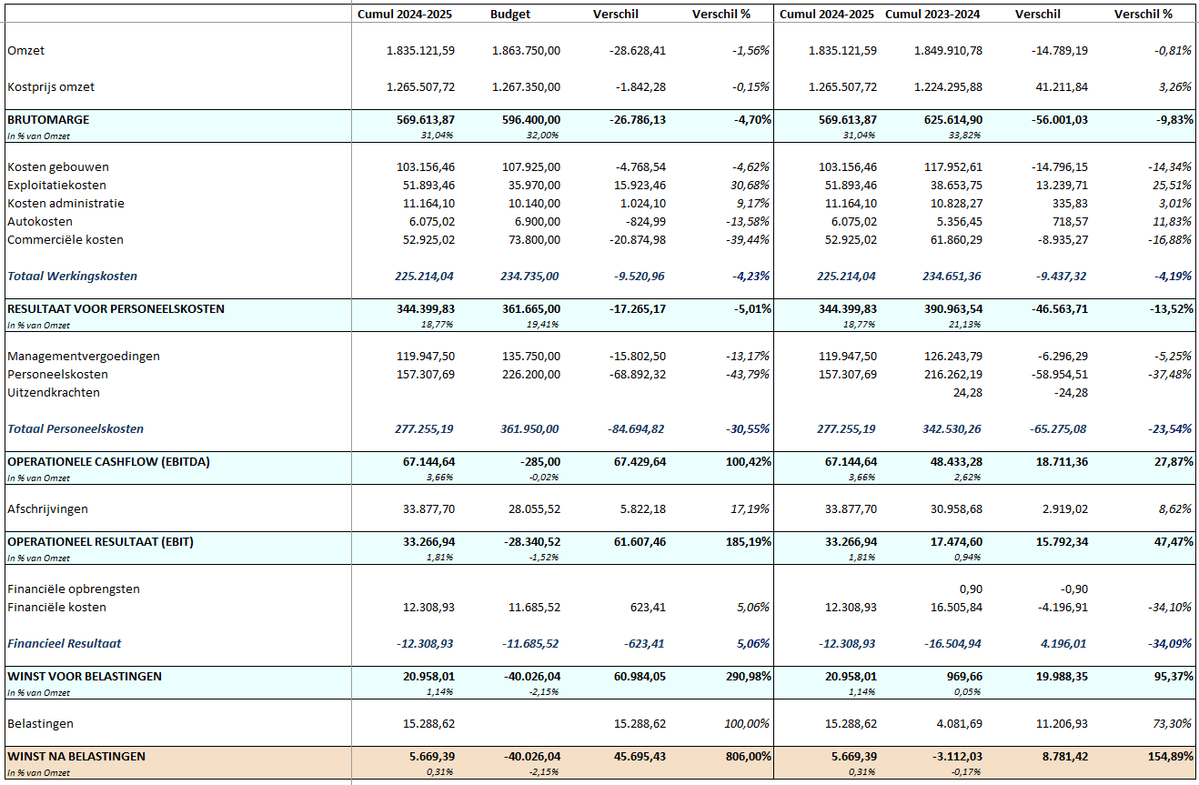
Task: Select the Kostprijs omzet label cell
Action: (x=51, y=87)
